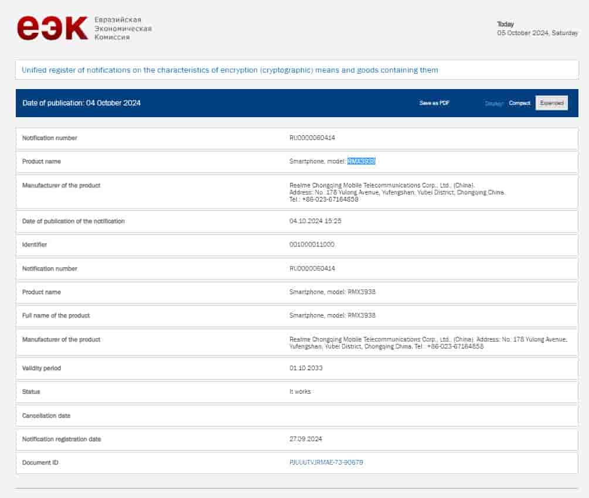This screenshot has width=589, height=498.
Task: Click the first notification number RU0000060414
Action: tap(312, 138)
